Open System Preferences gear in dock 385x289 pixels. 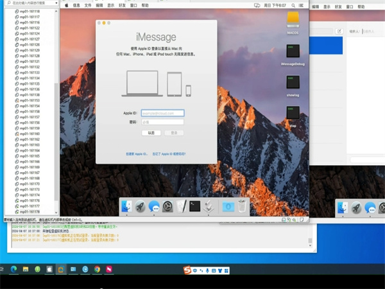pyautogui.click(x=167, y=207)
